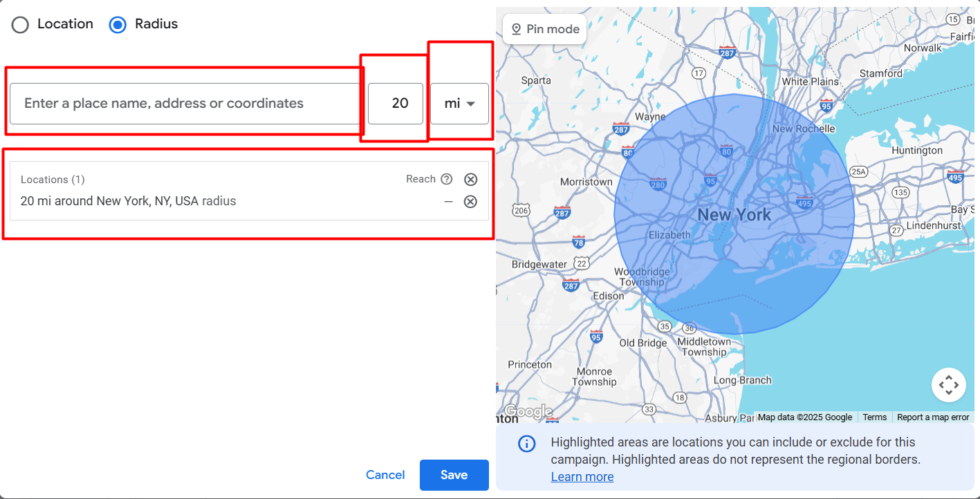
Task: Select the Radius radio button
Action: pyautogui.click(x=118, y=25)
